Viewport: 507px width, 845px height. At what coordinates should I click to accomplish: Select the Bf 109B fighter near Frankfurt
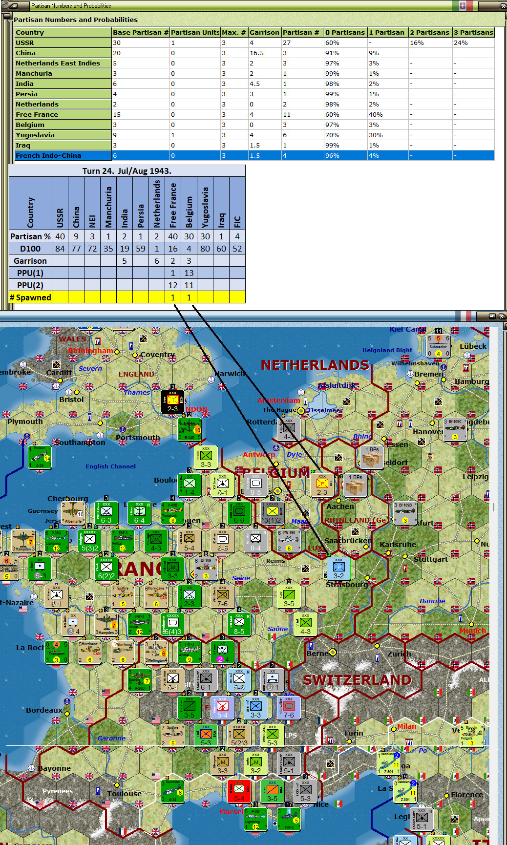coord(405,513)
